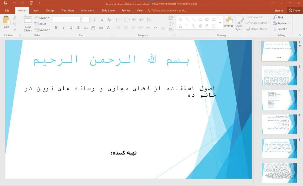Toggle Bold formatting

[56, 28]
